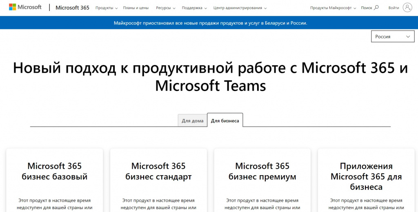Open Планы и цены page
The width and height of the screenshot is (418, 212).
[136, 8]
